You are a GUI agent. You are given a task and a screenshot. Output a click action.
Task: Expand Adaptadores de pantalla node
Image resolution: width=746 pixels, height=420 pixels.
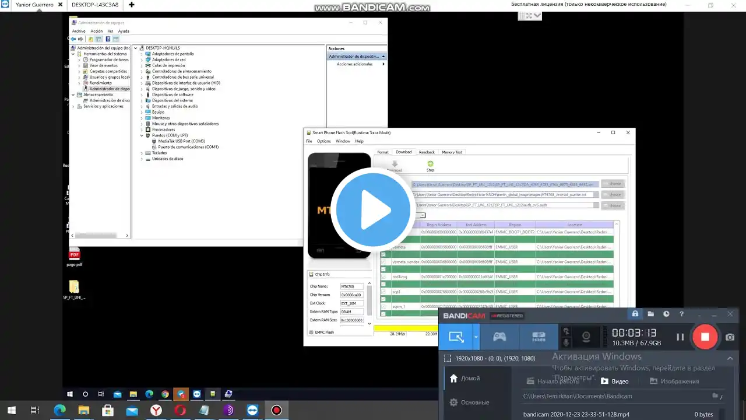pyautogui.click(x=142, y=54)
